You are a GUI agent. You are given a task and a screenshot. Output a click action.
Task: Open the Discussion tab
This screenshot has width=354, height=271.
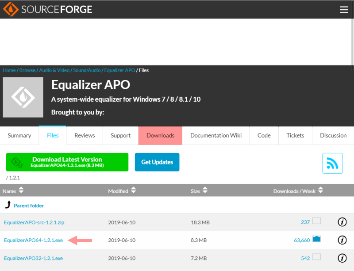click(x=333, y=135)
